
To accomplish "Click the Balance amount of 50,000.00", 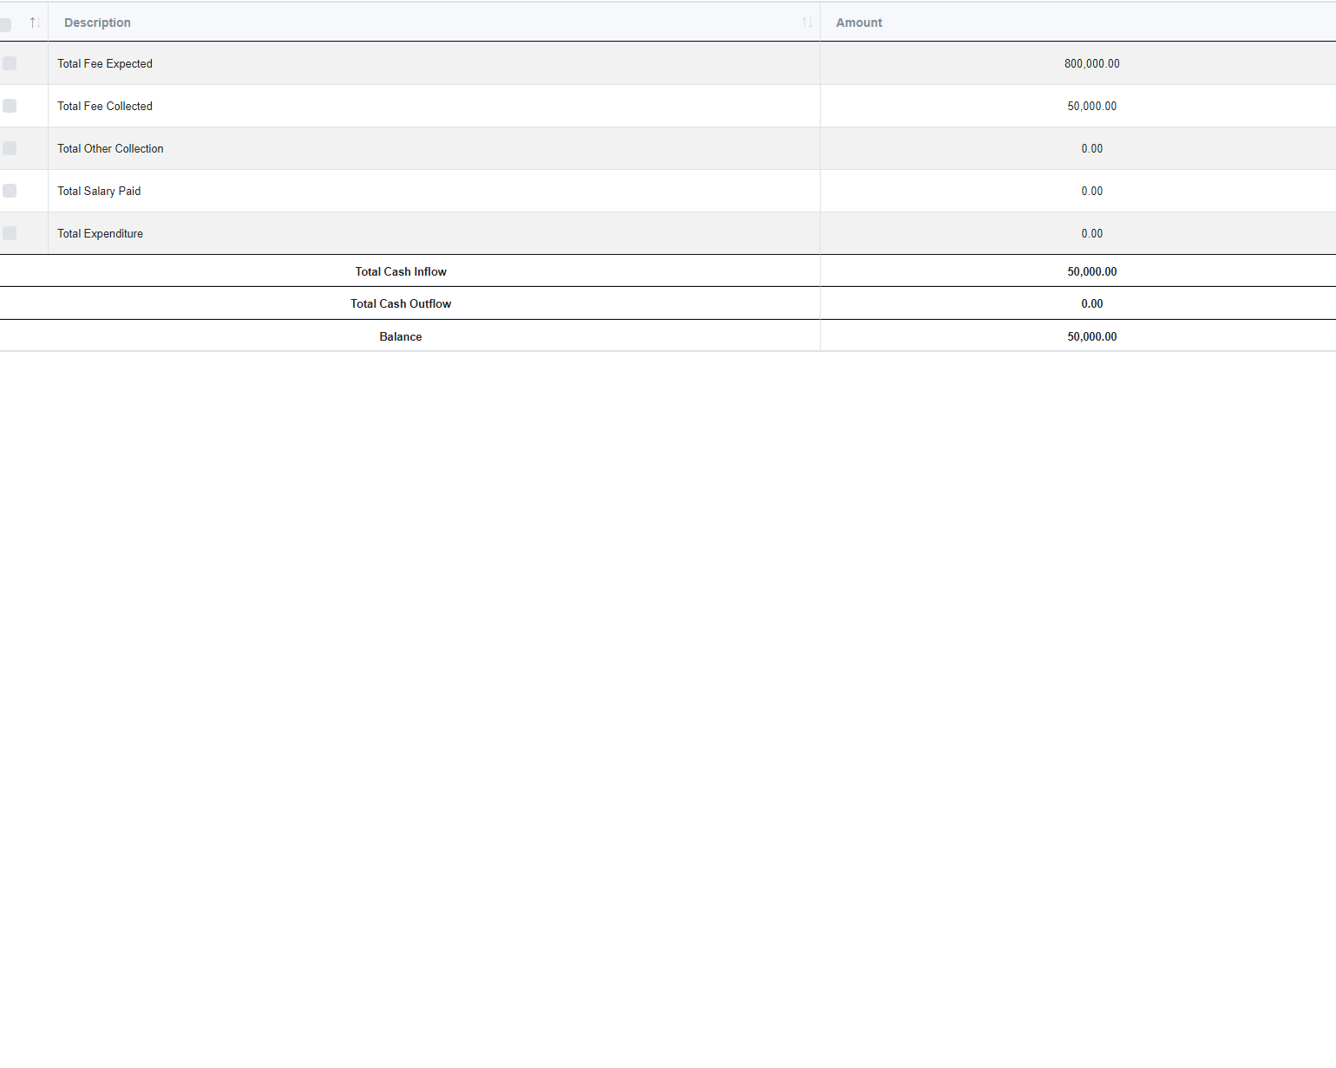I will pyautogui.click(x=1091, y=336).
